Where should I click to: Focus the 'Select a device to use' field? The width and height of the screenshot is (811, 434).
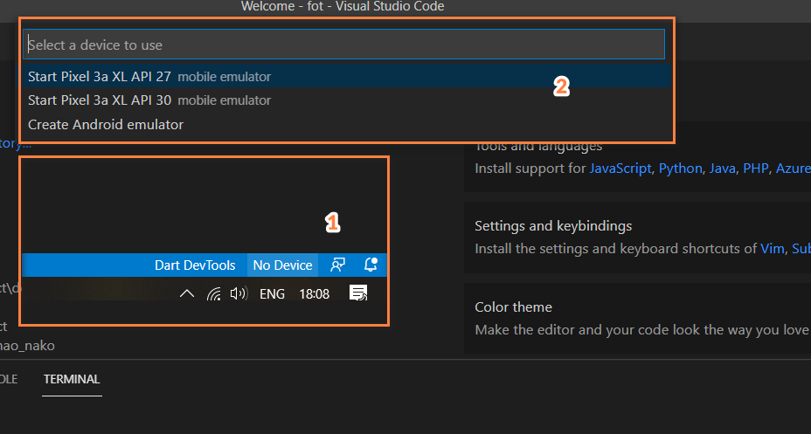pos(345,45)
